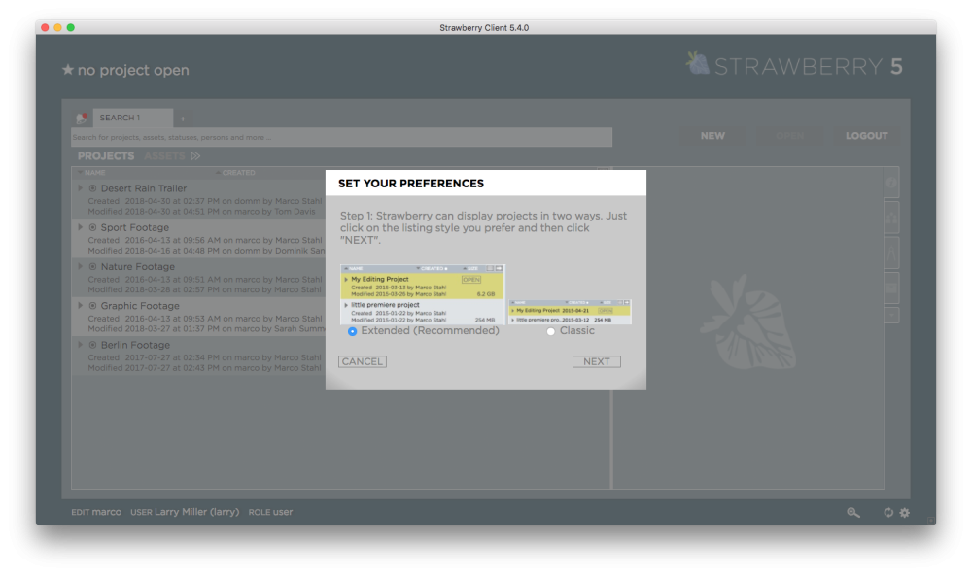This screenshot has height=576, width=972.
Task: Click the NEXT button in preferences dialog
Action: click(597, 361)
